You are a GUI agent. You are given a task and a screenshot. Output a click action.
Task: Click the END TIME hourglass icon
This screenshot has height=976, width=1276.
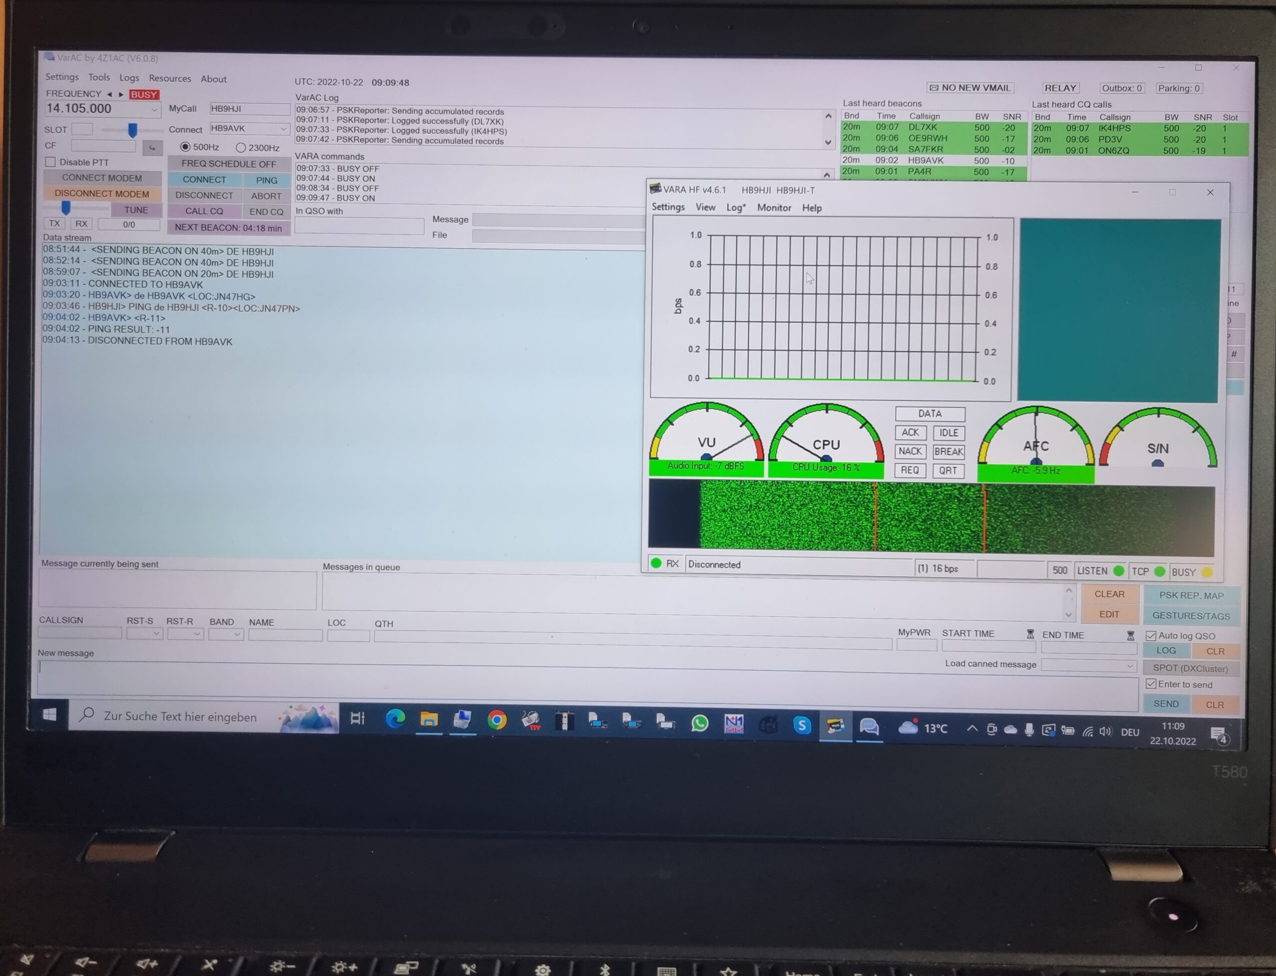[x=1130, y=635]
